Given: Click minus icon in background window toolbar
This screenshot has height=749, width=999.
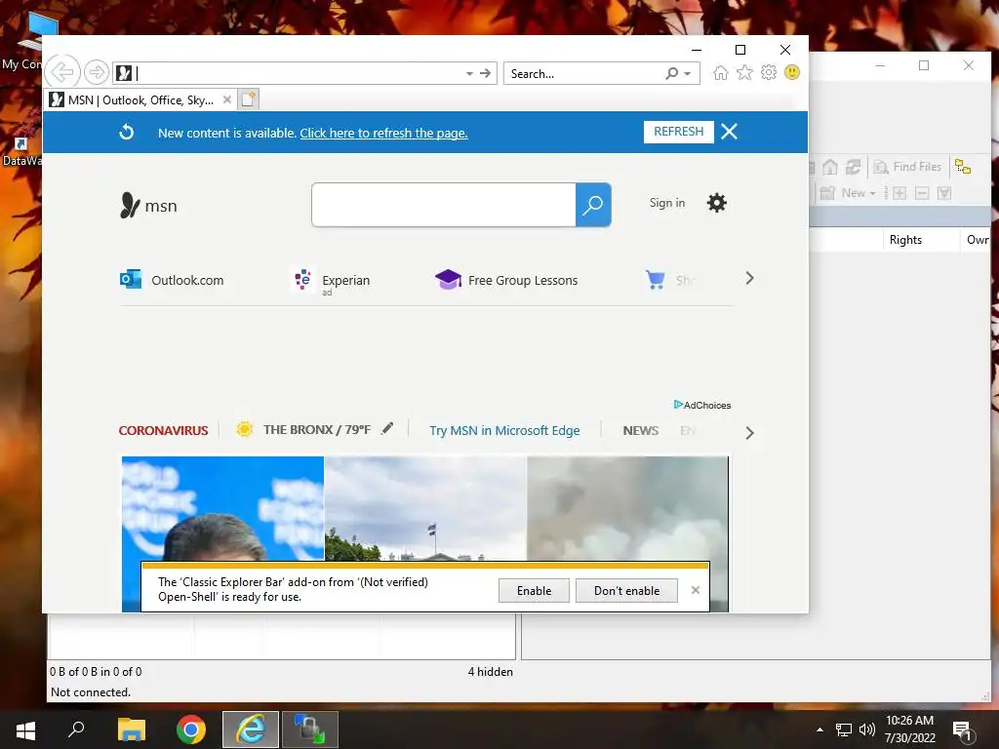Looking at the screenshot, I should [x=921, y=193].
